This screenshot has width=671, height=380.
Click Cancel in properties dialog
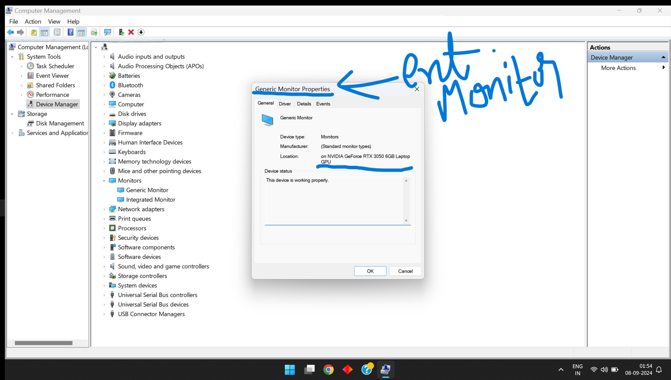coord(405,271)
